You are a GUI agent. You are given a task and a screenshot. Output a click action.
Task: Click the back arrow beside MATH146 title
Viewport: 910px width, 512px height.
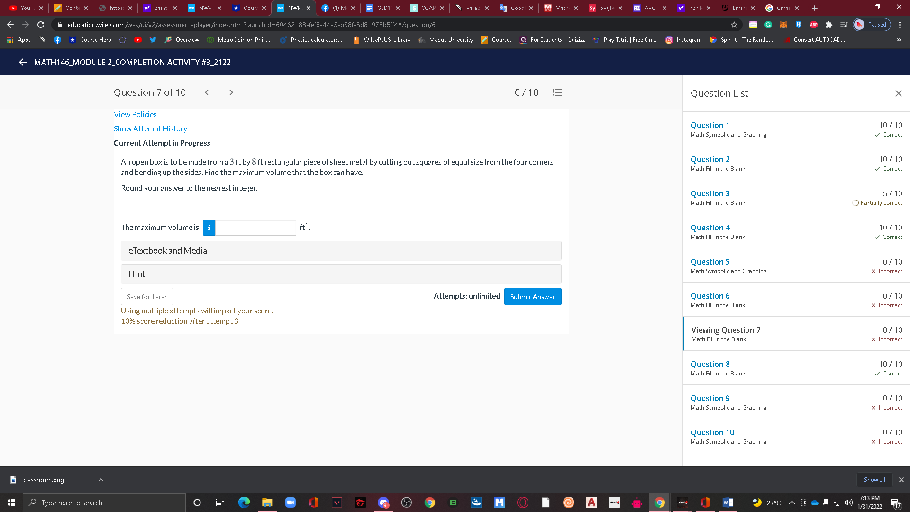click(x=22, y=62)
